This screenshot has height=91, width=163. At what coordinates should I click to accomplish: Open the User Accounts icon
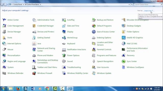[94, 67]
